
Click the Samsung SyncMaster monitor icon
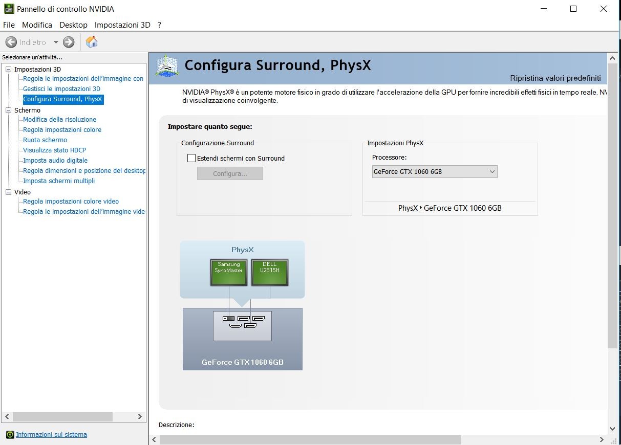click(228, 272)
